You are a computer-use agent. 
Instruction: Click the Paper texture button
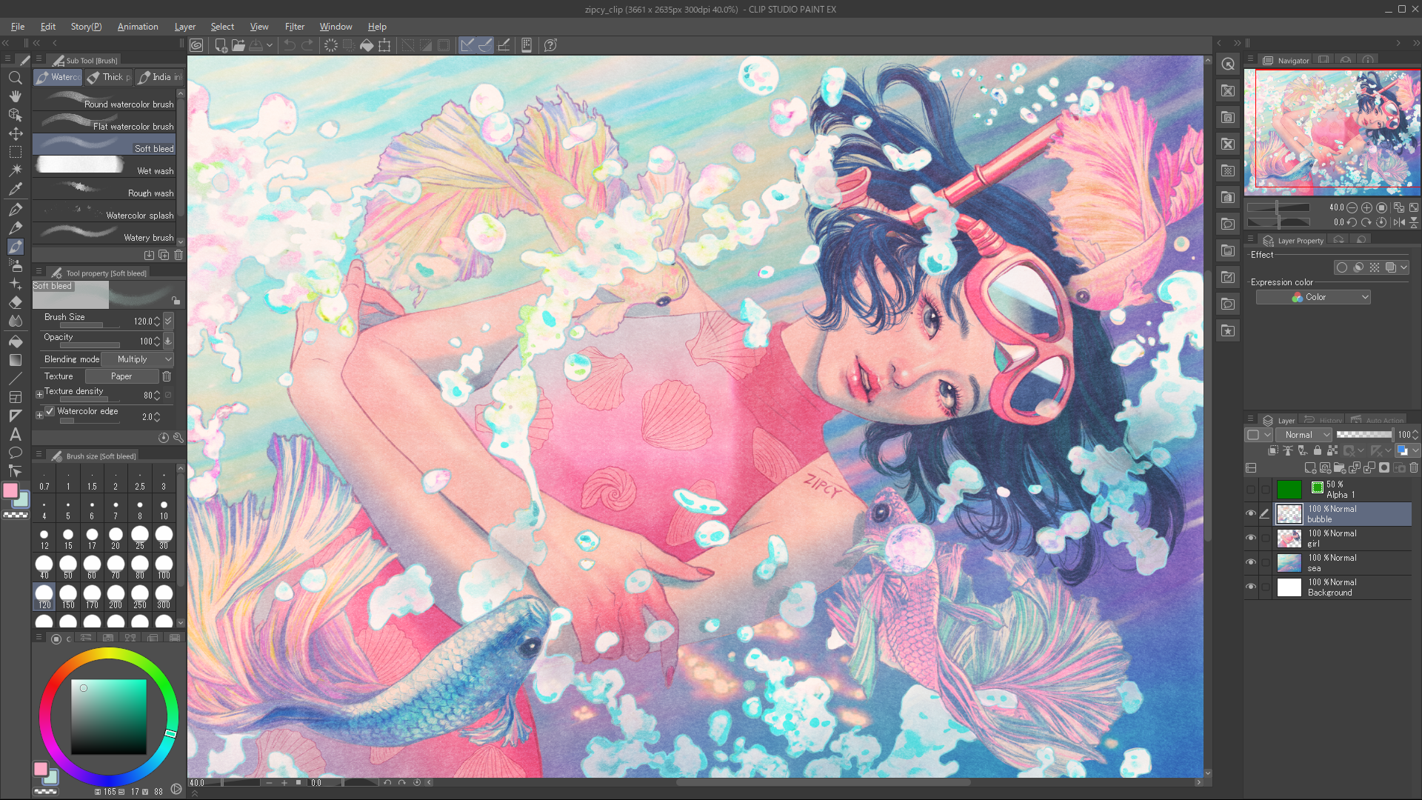coord(121,376)
